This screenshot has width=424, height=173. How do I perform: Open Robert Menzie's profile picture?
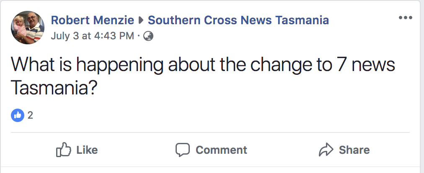28,28
